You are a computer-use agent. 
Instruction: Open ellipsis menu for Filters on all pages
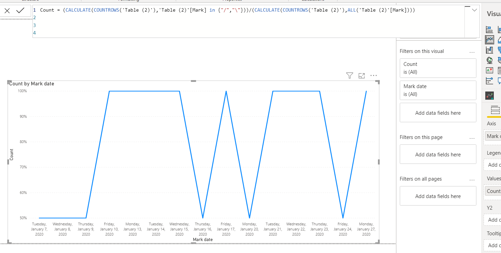click(x=472, y=179)
